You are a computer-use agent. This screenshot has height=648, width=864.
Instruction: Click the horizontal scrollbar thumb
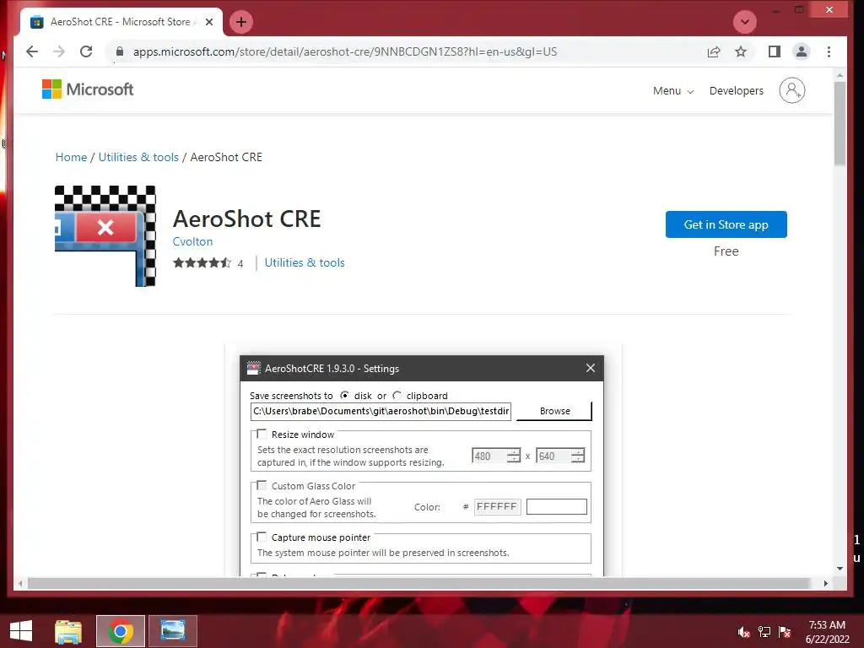coord(418,583)
